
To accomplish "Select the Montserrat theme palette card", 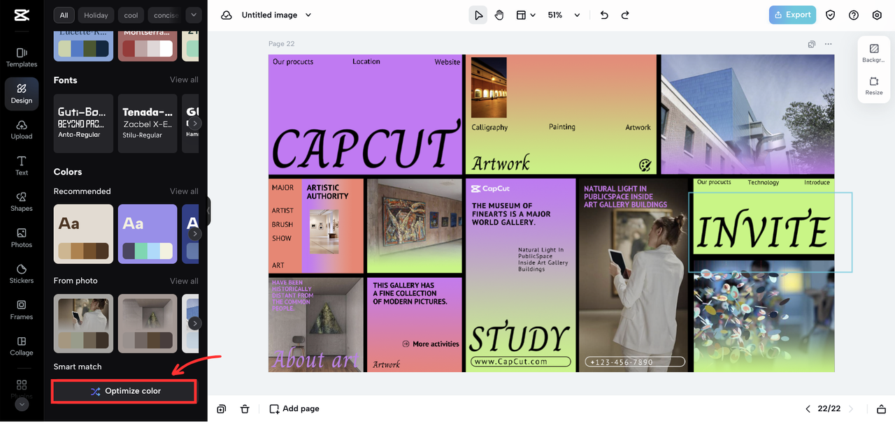I will 148,45.
